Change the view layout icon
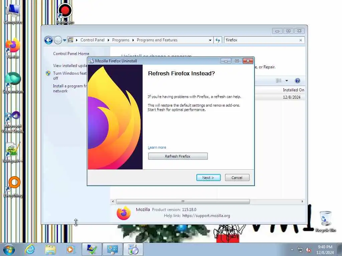The width and height of the screenshot is (342, 256). click(x=279, y=81)
